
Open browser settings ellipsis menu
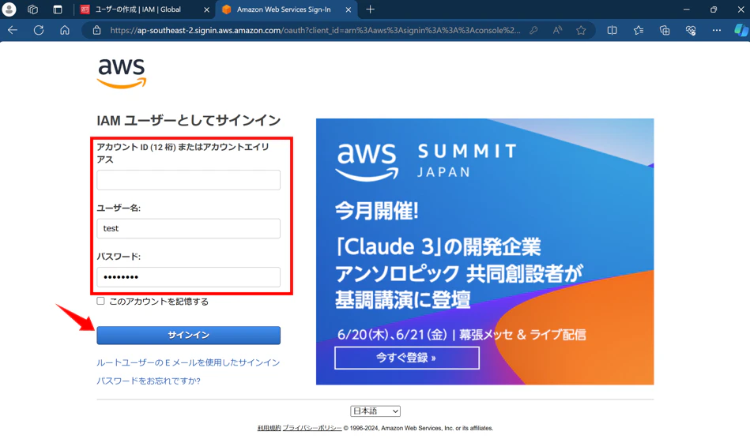pyautogui.click(x=717, y=30)
